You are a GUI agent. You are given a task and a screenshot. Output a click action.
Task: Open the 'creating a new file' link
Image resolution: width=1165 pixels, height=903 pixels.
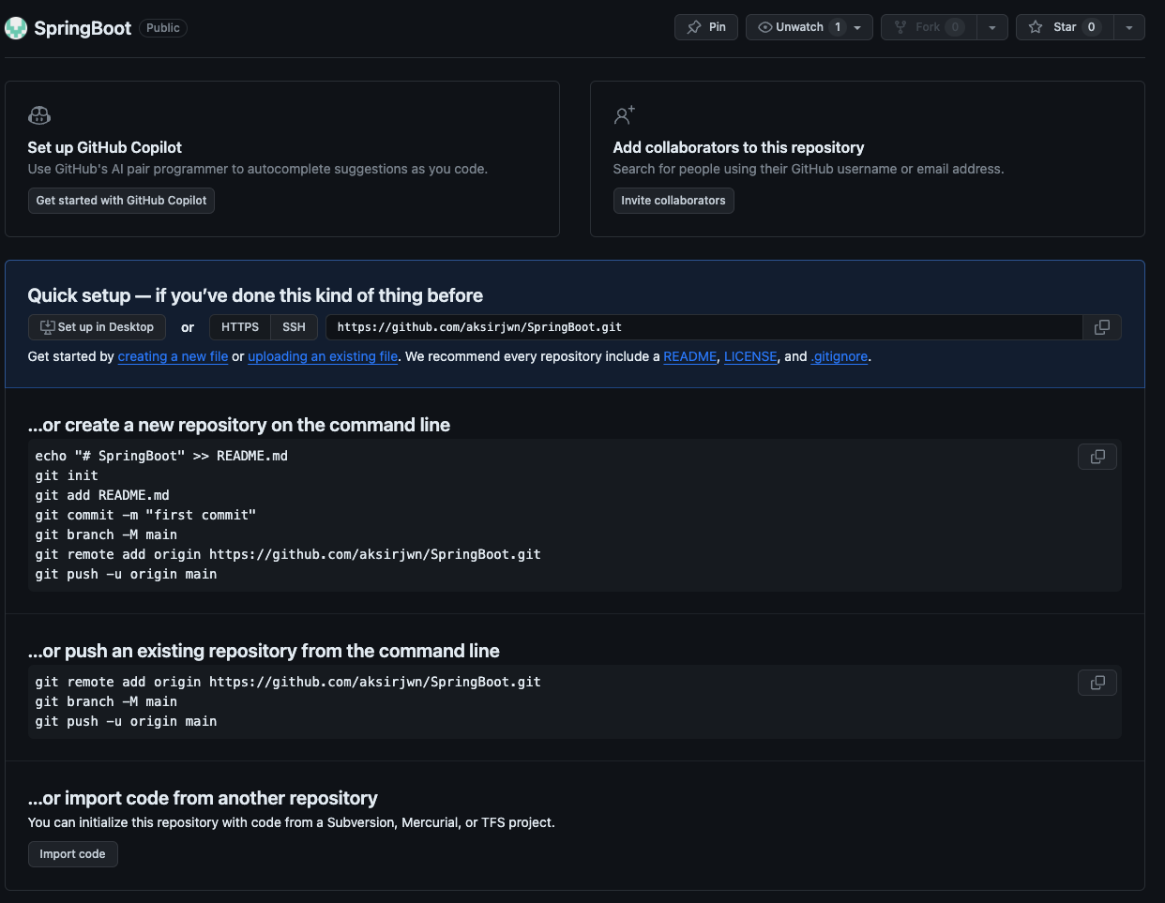click(173, 356)
